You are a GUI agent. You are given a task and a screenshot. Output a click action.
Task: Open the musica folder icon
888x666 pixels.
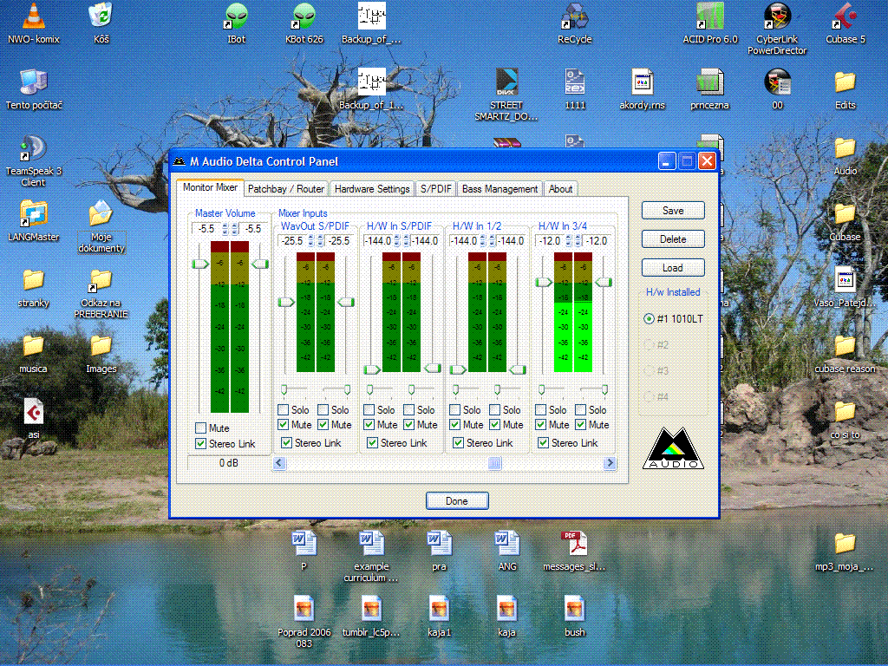[x=34, y=353]
